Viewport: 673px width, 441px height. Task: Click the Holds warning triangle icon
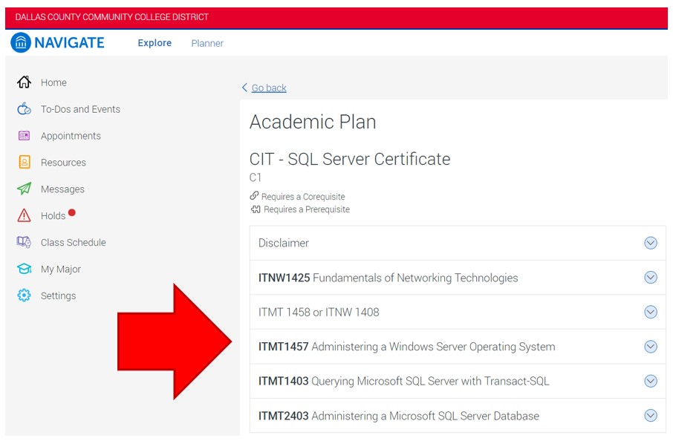24,215
